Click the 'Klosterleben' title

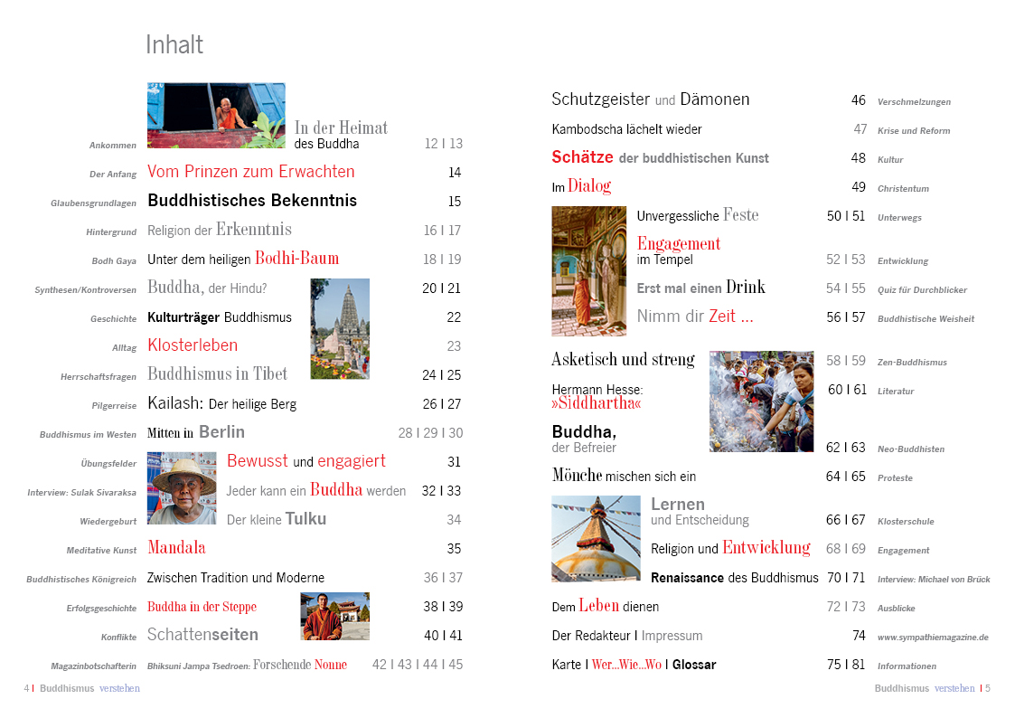(x=193, y=345)
